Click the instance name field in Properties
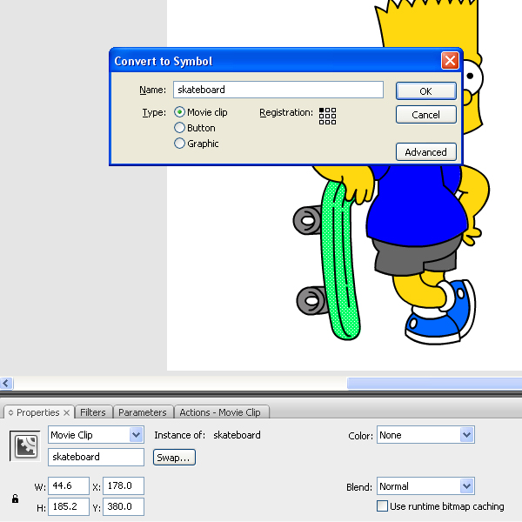Viewport: 522px width, 522px height. pyautogui.click(x=96, y=457)
